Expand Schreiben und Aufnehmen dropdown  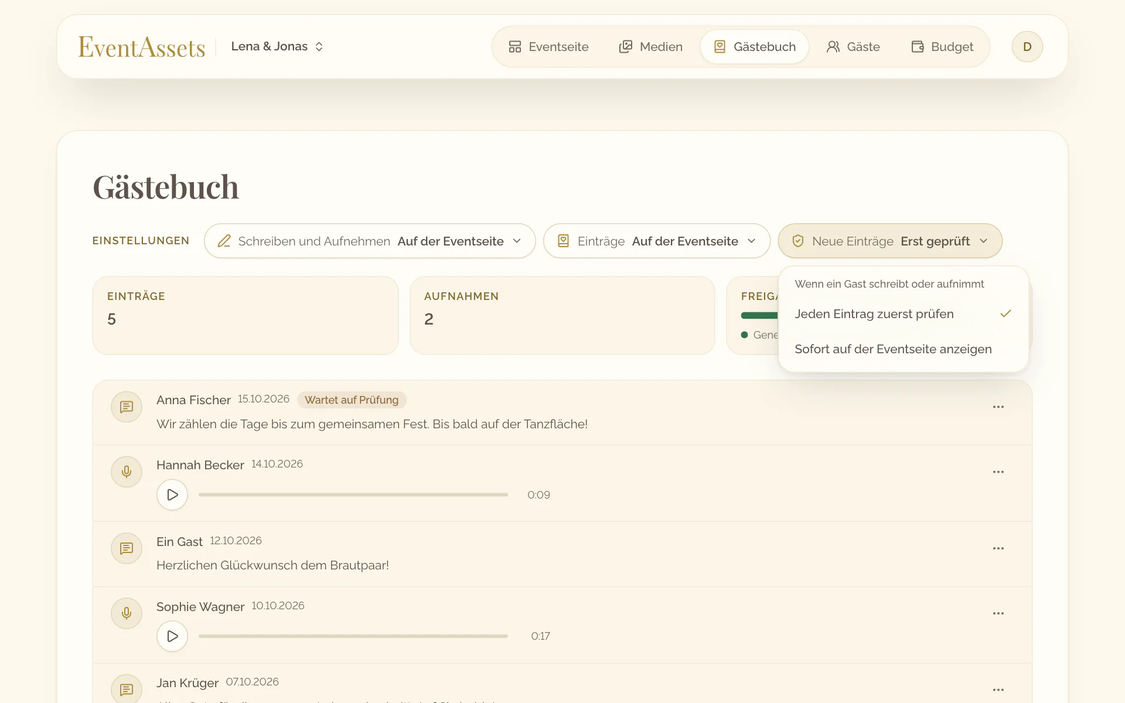coord(370,241)
